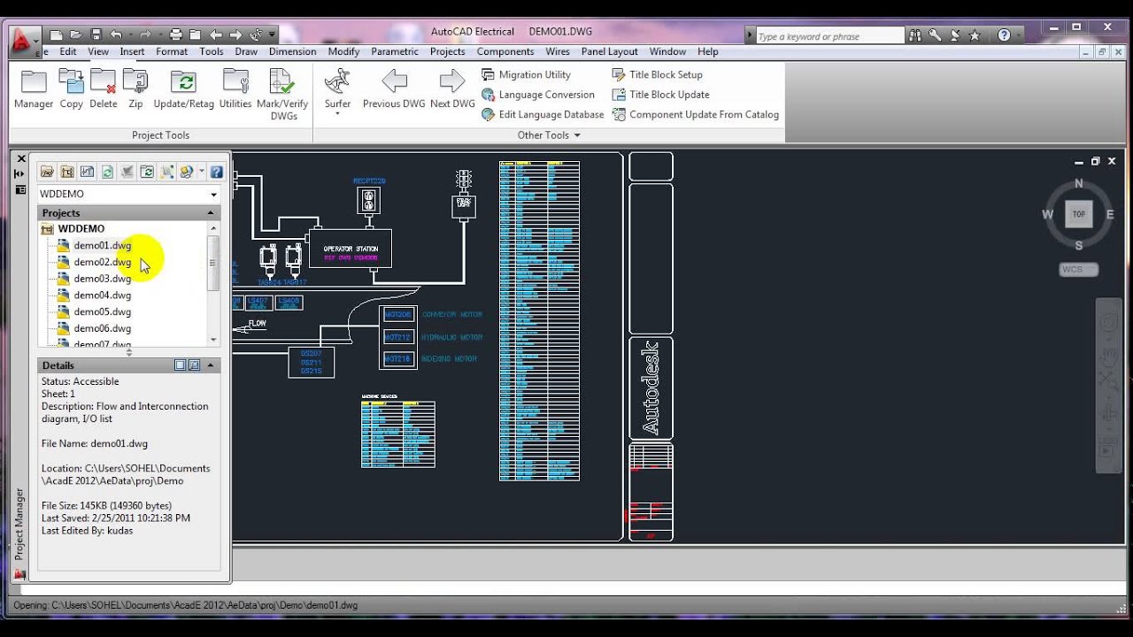Undo the last action with the undo arrow
The image size is (1133, 637).
116,35
